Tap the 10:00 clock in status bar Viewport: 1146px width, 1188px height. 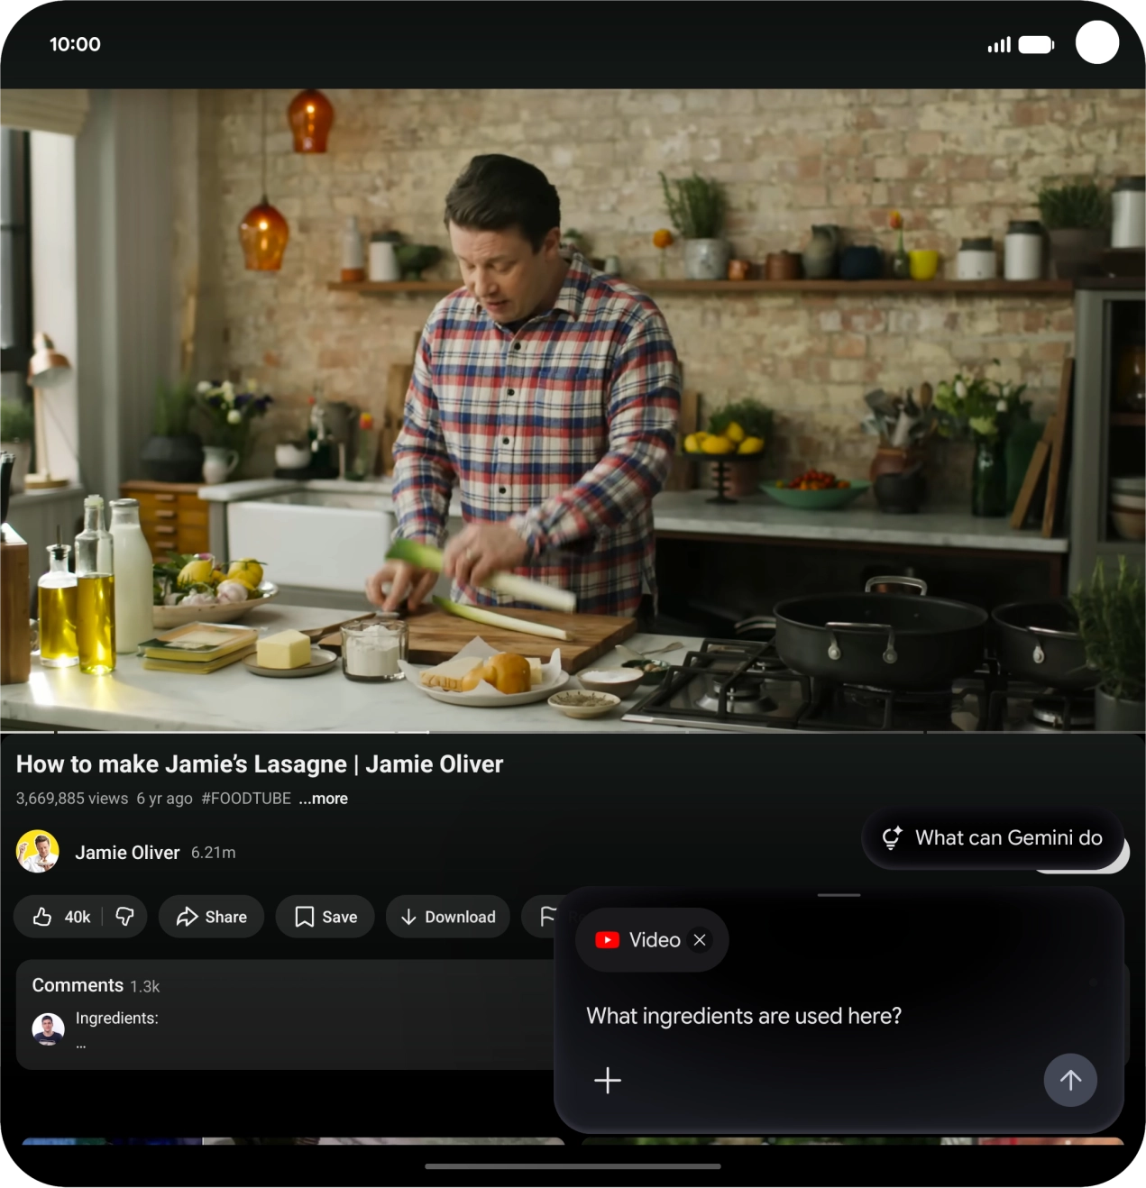click(75, 44)
